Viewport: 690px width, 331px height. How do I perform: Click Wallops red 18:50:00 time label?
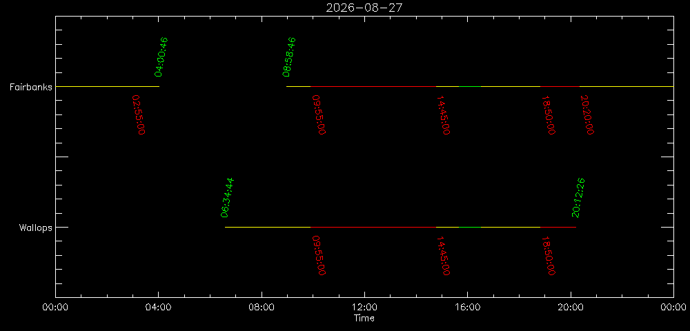[549, 255]
